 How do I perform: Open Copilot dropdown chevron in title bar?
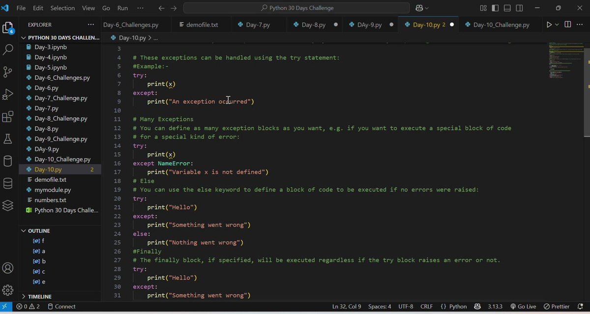pos(427,8)
